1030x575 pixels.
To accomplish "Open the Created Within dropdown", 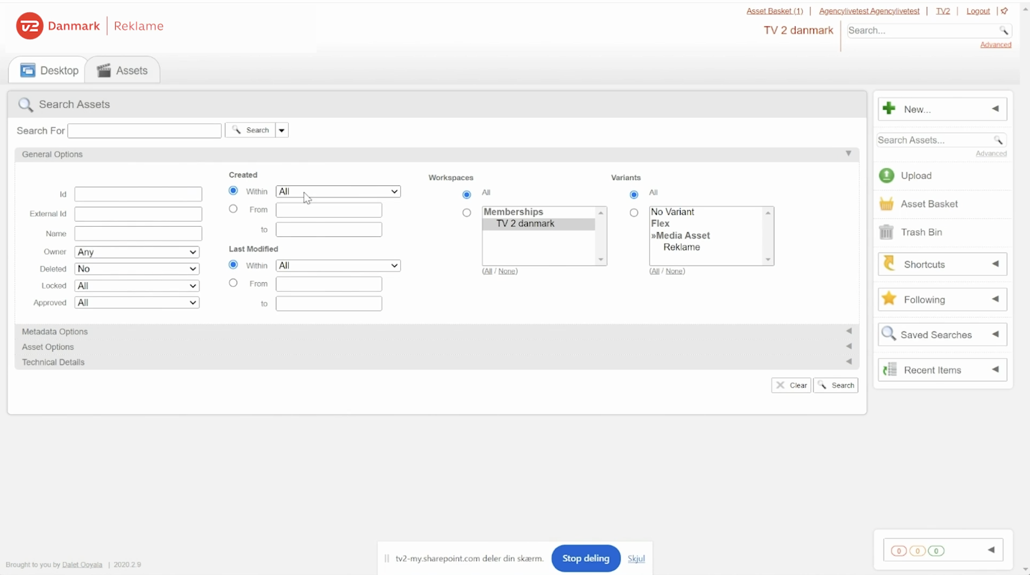I will tap(338, 192).
